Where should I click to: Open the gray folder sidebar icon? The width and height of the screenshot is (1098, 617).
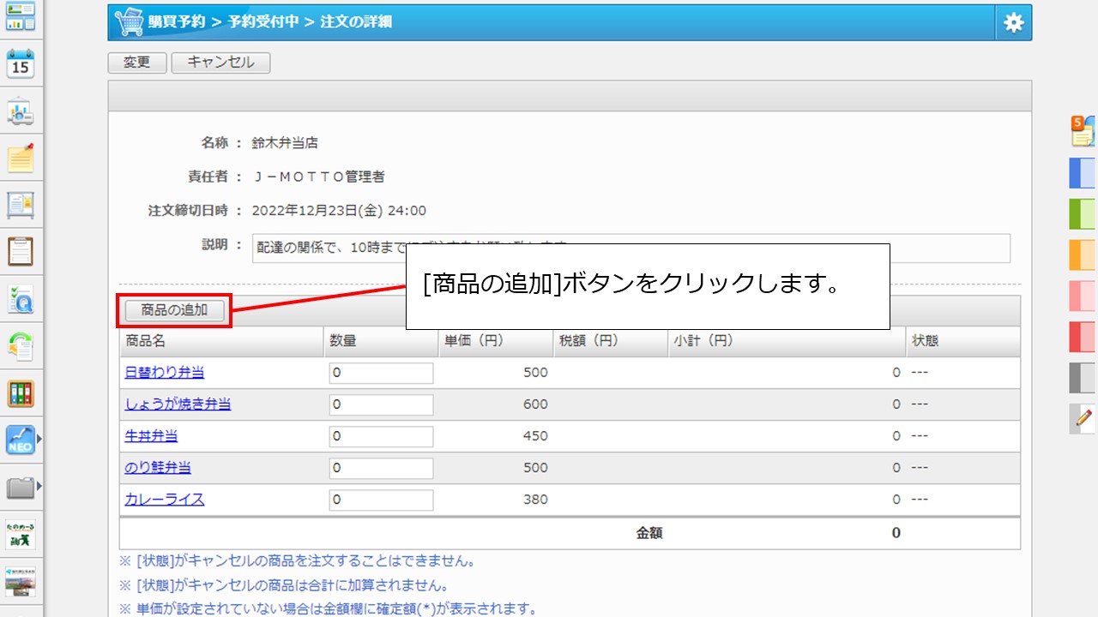coord(19,488)
